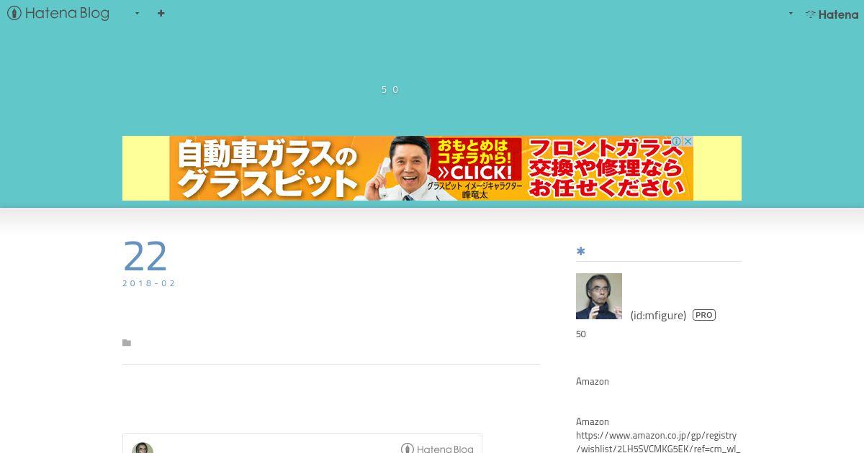Open the Amazon wishlist URL link

[658, 441]
